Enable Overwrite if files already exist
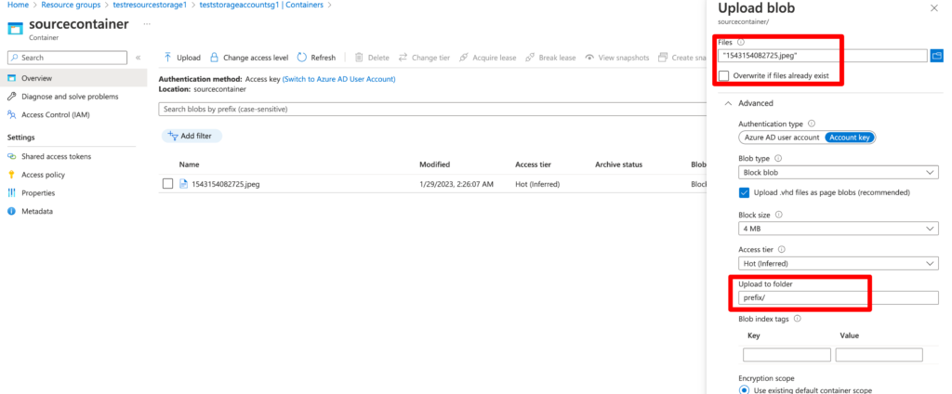 coord(724,74)
